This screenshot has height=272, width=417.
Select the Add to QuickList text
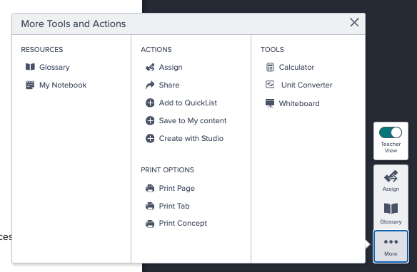coord(188,103)
